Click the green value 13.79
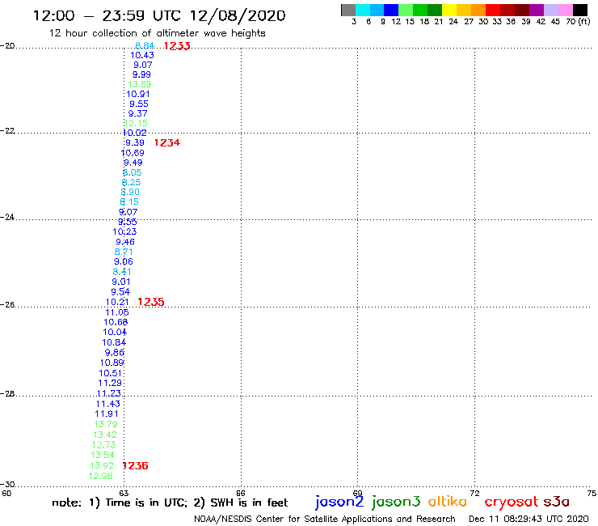The height and width of the screenshot is (526, 598). (106, 424)
